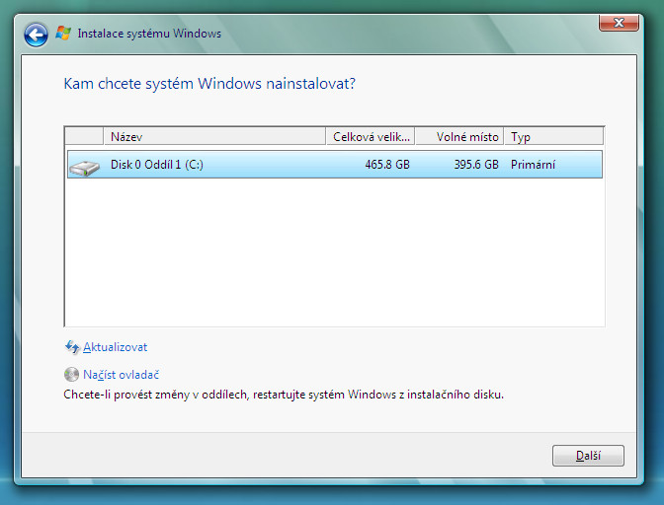The image size is (664, 505).
Task: Sort by the Typ column header
Action: coord(553,137)
